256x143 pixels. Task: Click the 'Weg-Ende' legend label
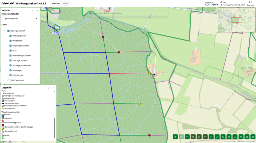pos(5,135)
